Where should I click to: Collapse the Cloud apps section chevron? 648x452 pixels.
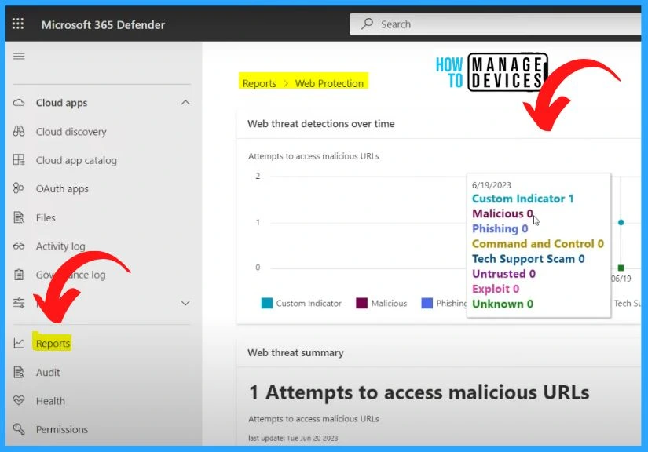click(185, 102)
